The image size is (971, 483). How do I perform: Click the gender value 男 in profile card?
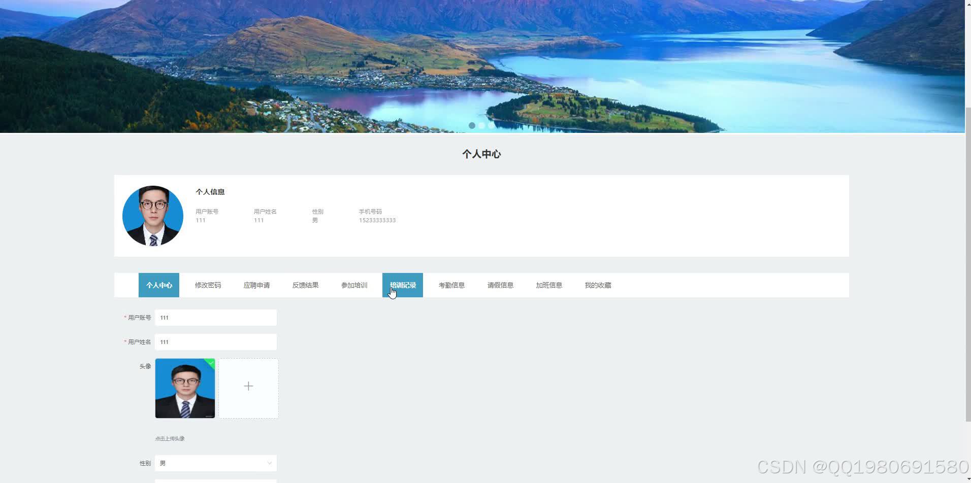point(315,220)
